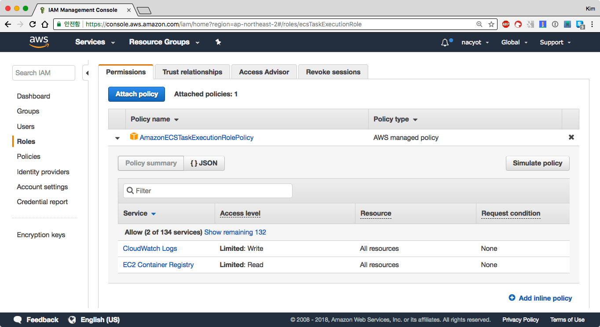Click inside the Search IAM field
The image size is (600, 327).
pyautogui.click(x=44, y=73)
